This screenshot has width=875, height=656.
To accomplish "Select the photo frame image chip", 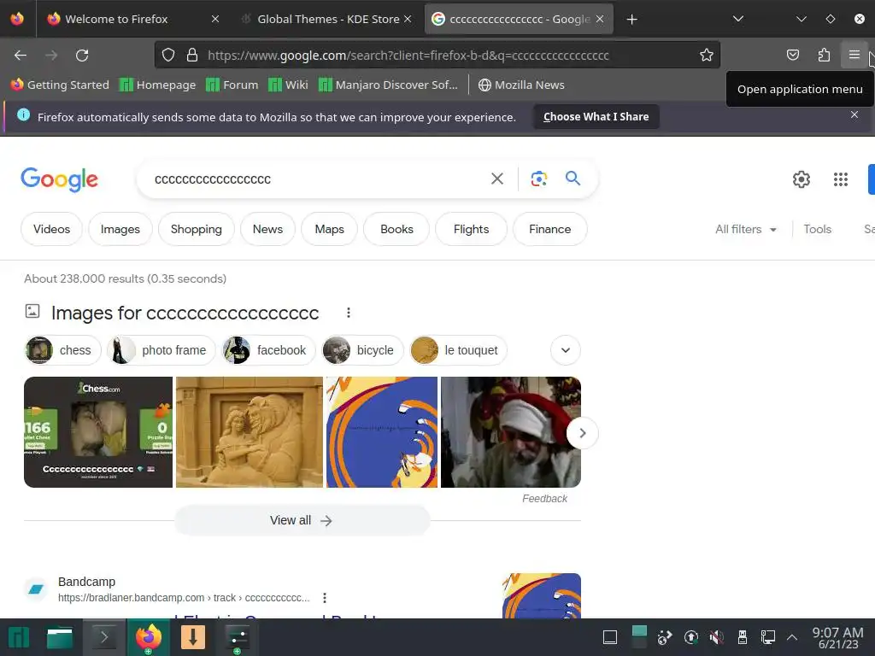I will click(161, 350).
